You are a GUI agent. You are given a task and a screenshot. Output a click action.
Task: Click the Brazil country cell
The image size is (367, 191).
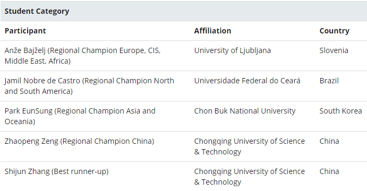click(x=329, y=81)
